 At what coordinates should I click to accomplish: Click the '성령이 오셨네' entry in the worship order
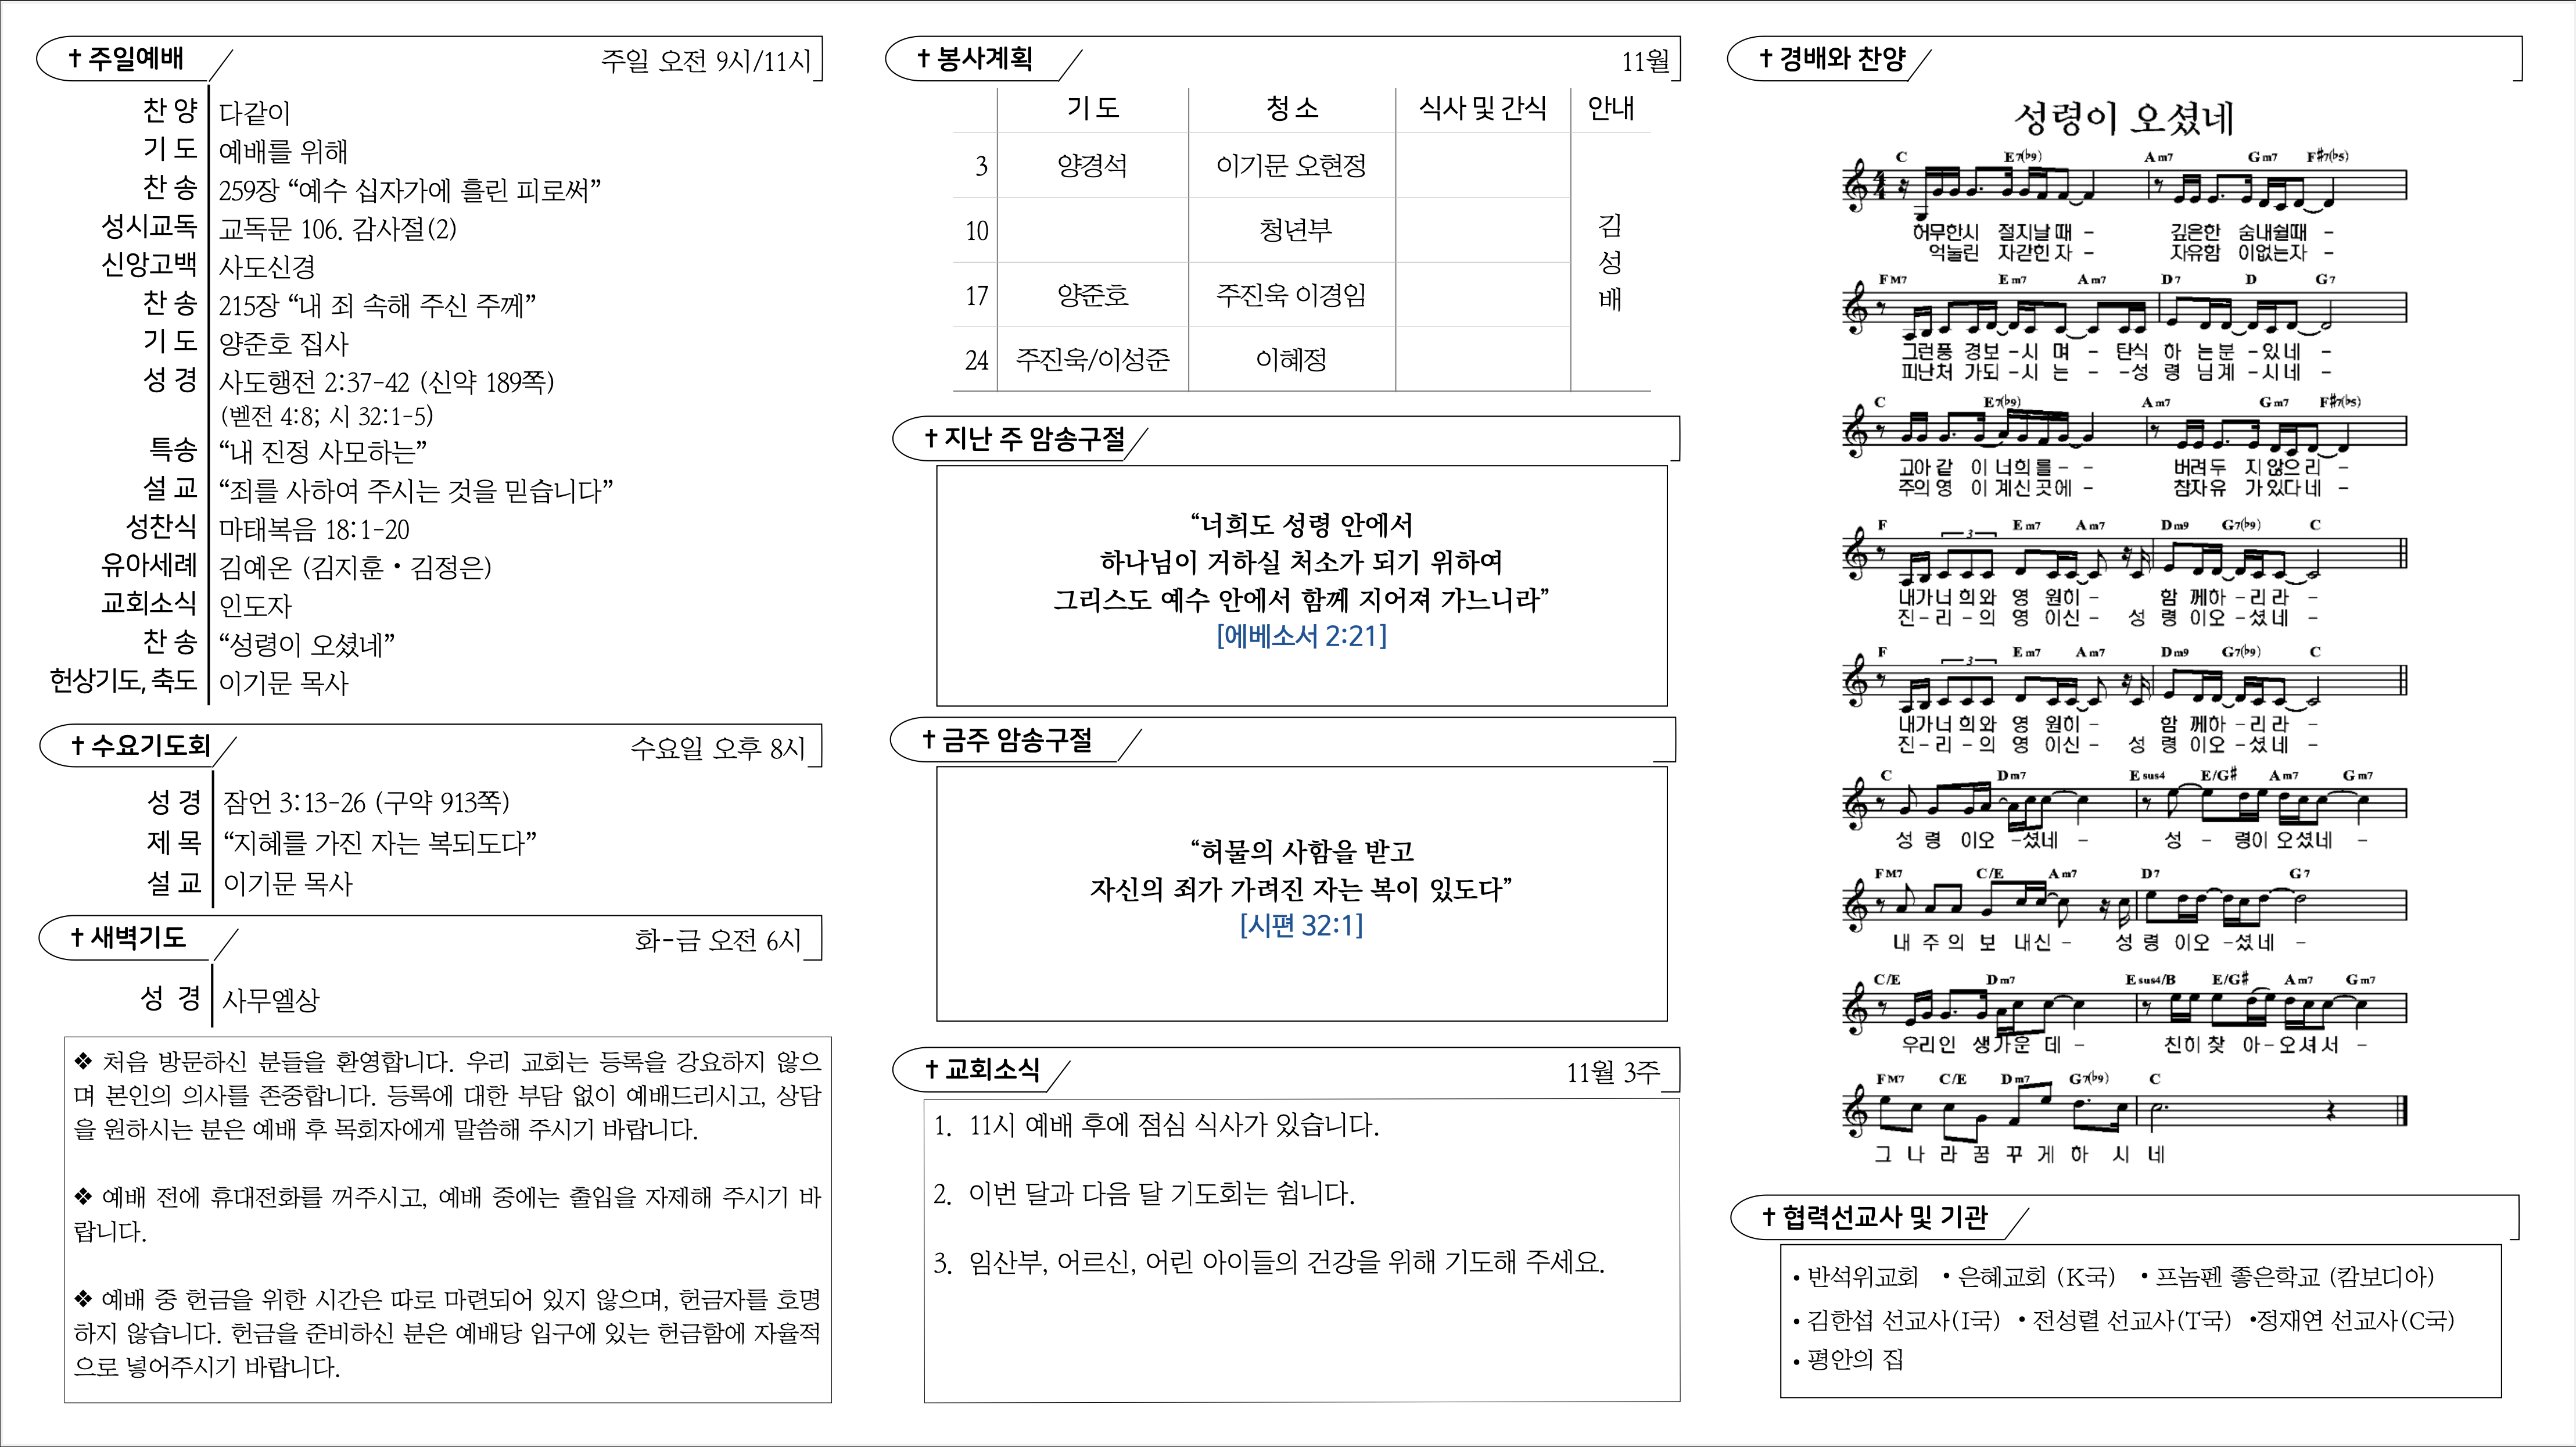(307, 644)
